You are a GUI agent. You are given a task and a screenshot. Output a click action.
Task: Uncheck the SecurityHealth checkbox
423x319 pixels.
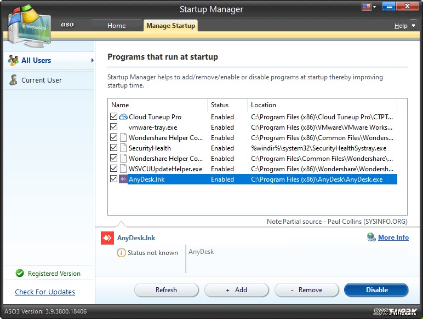point(113,148)
